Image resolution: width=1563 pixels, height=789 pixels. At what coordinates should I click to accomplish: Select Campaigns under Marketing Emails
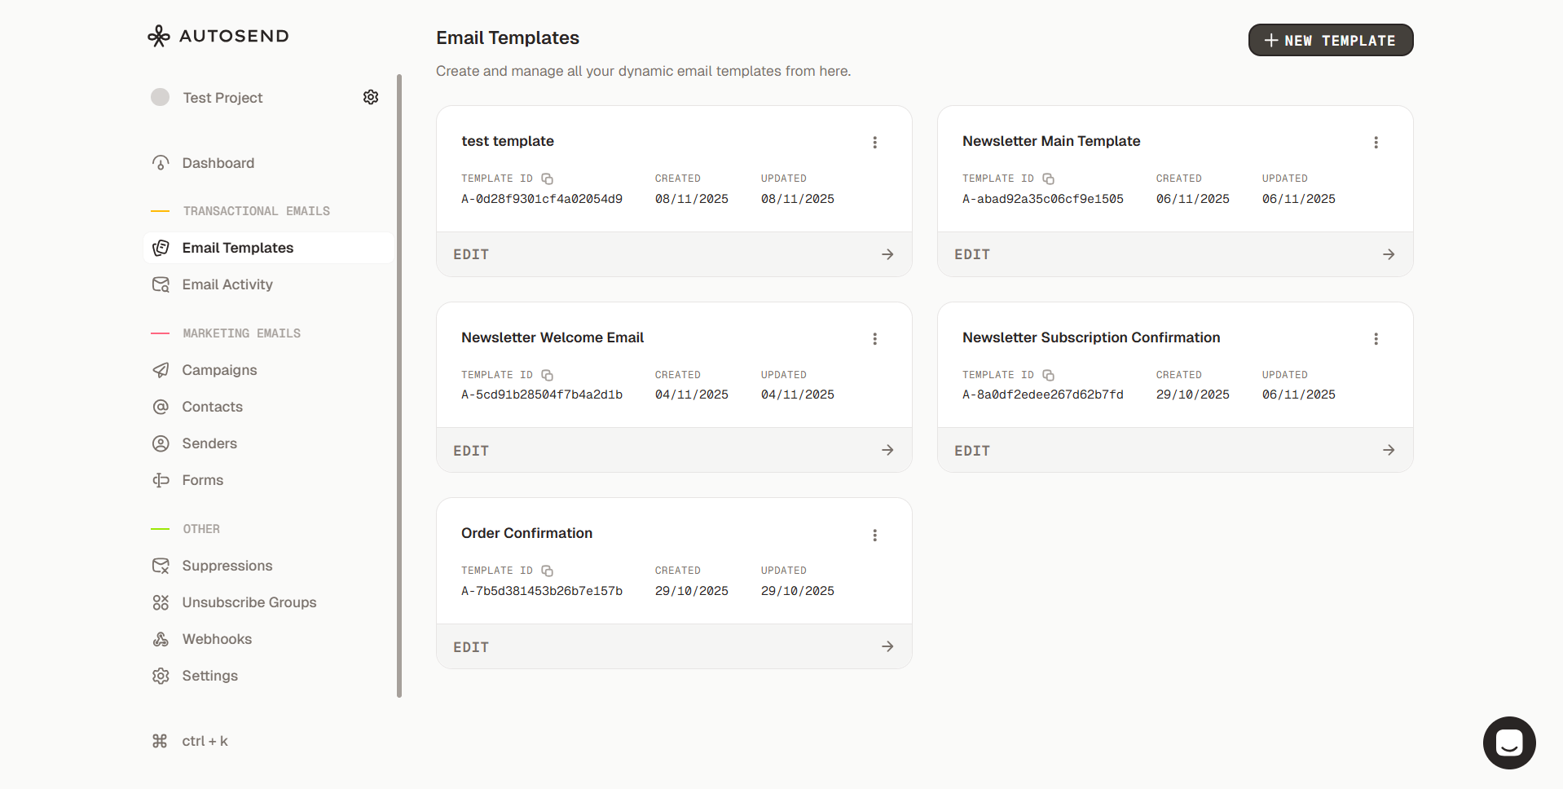tap(218, 369)
